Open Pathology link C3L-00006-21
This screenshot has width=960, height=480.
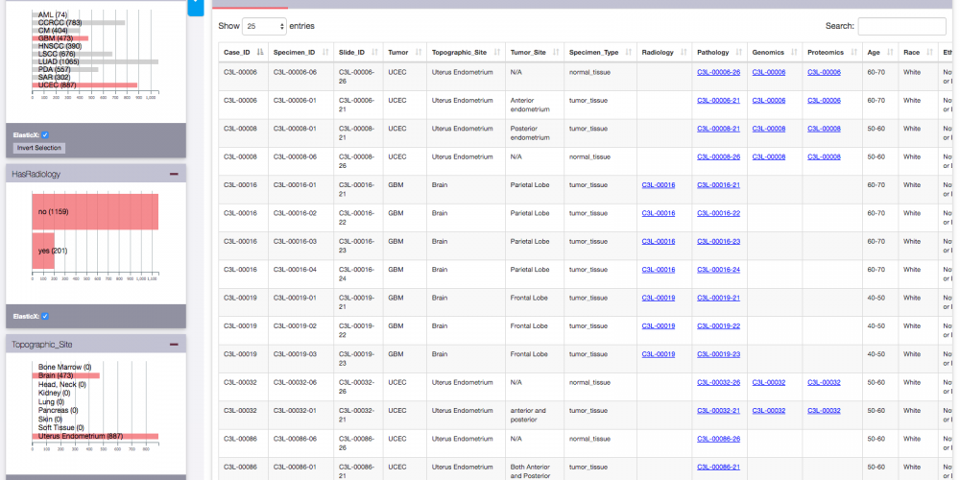pos(718,101)
